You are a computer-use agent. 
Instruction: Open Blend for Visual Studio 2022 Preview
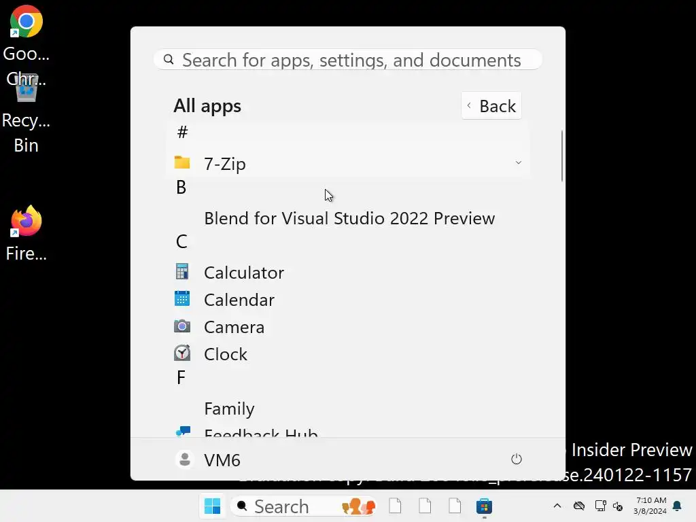click(x=349, y=218)
